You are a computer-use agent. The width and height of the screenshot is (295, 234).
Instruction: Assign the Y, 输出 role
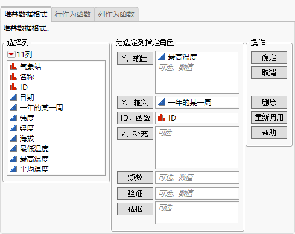point(135,58)
